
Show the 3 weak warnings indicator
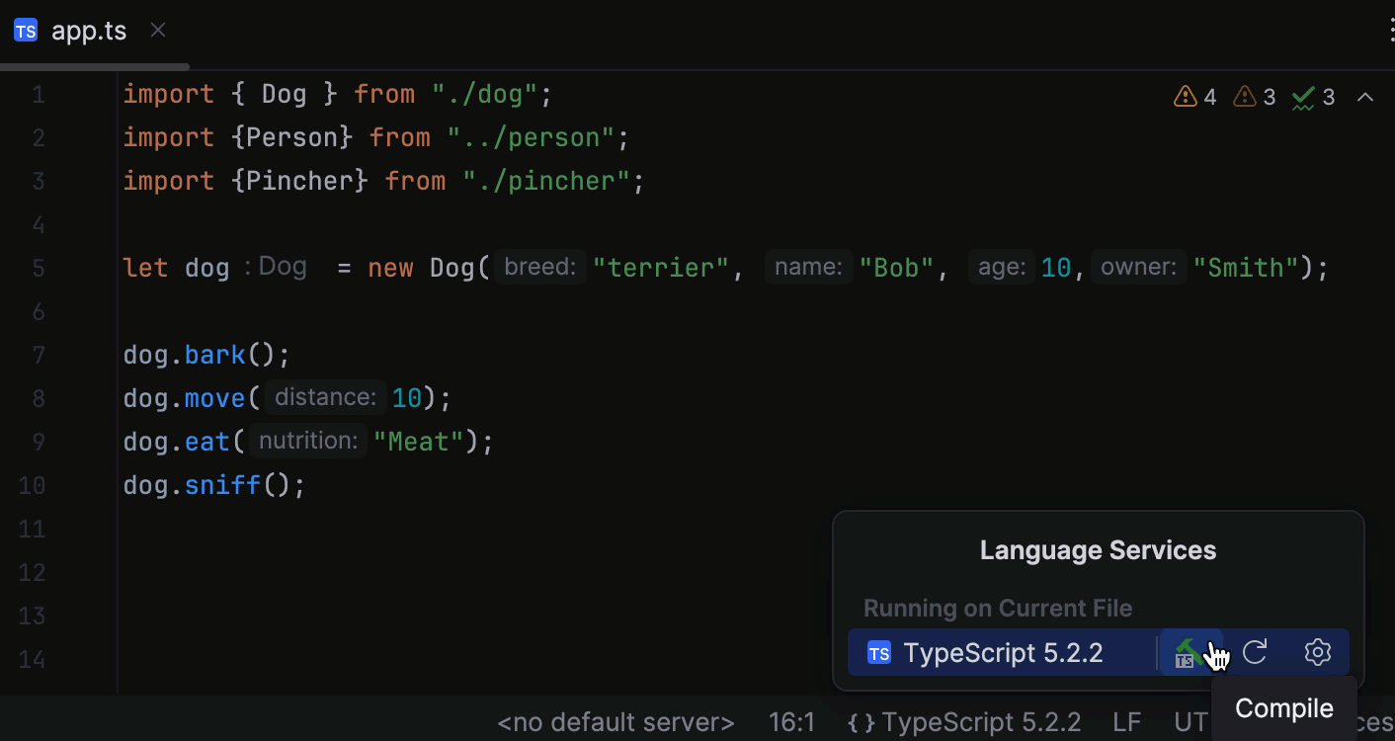click(x=1254, y=96)
